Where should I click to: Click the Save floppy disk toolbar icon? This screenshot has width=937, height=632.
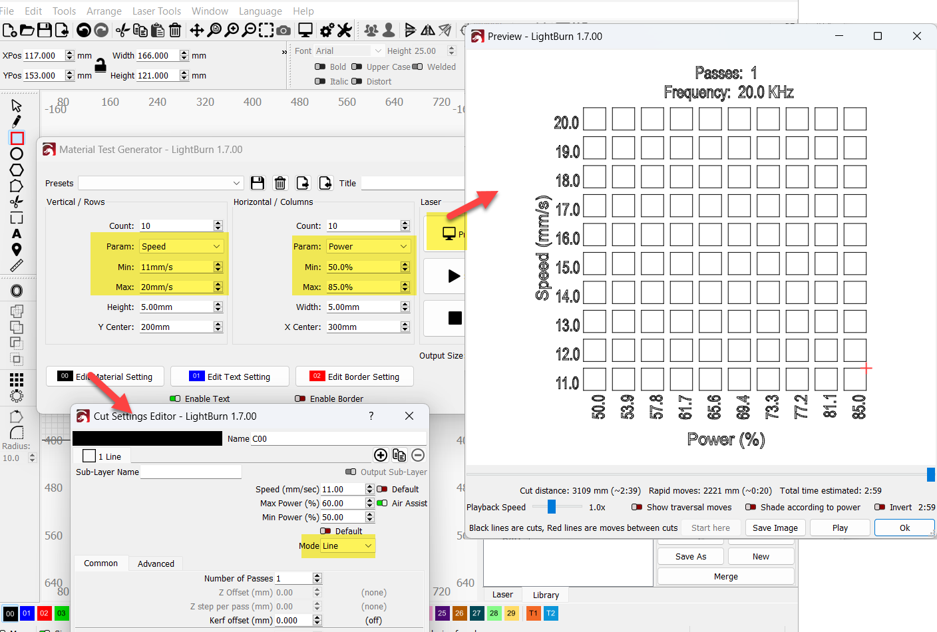(45, 30)
